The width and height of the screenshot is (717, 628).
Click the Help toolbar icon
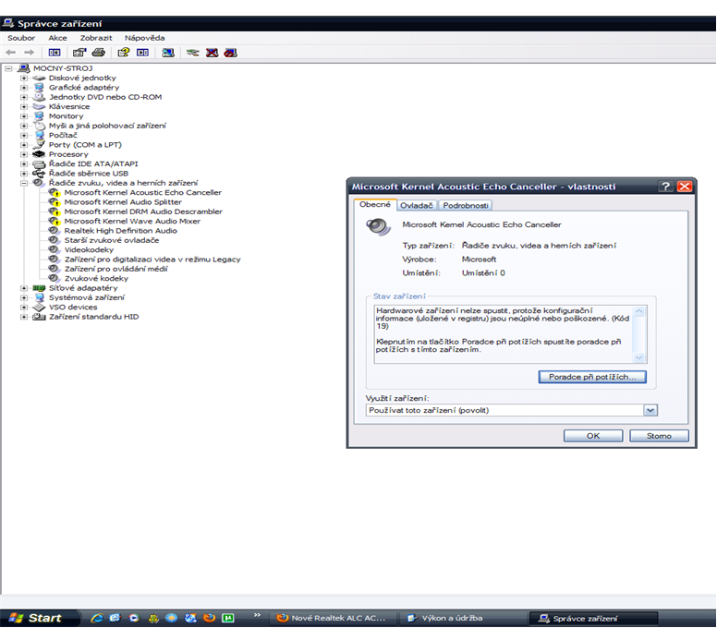(122, 53)
